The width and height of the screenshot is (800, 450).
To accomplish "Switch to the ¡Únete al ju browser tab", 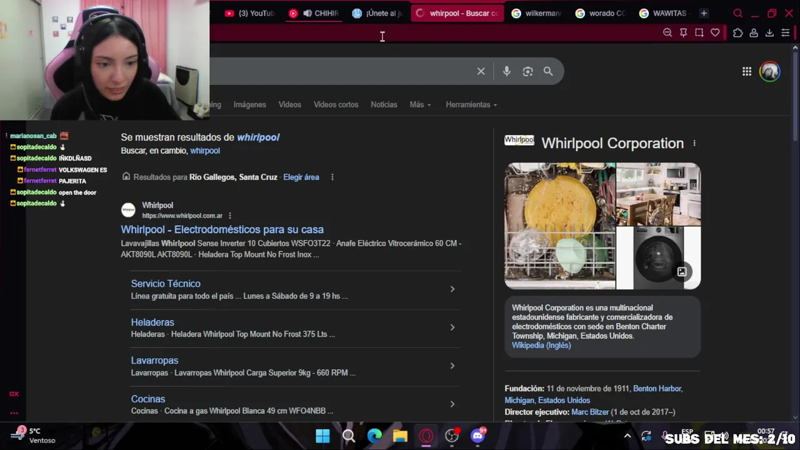I will pos(377,13).
